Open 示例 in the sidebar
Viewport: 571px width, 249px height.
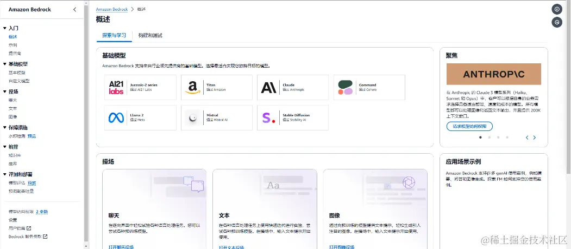pos(12,45)
